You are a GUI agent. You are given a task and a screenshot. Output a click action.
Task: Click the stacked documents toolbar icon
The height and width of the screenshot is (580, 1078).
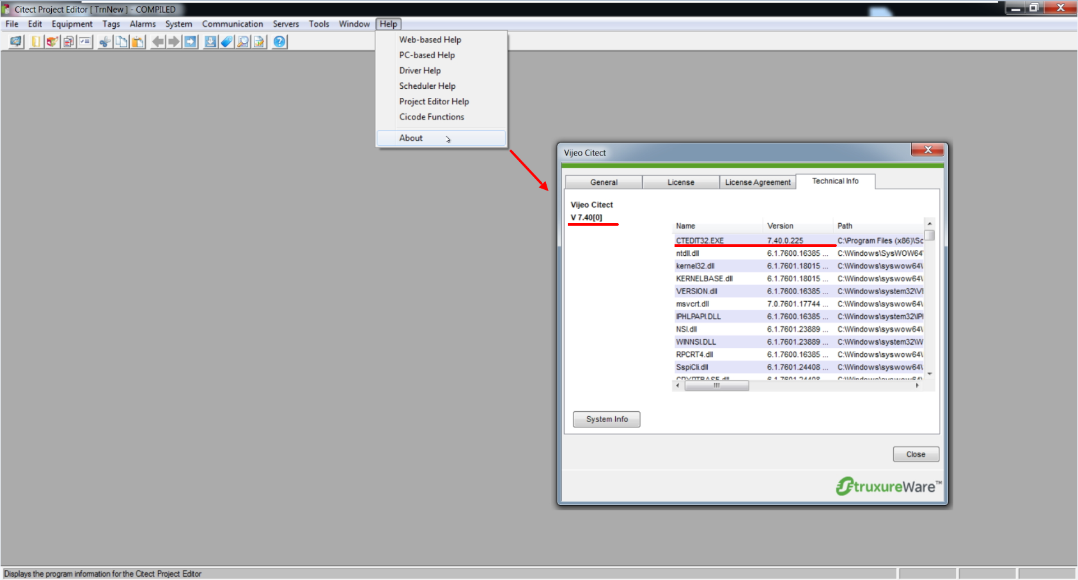coord(68,42)
